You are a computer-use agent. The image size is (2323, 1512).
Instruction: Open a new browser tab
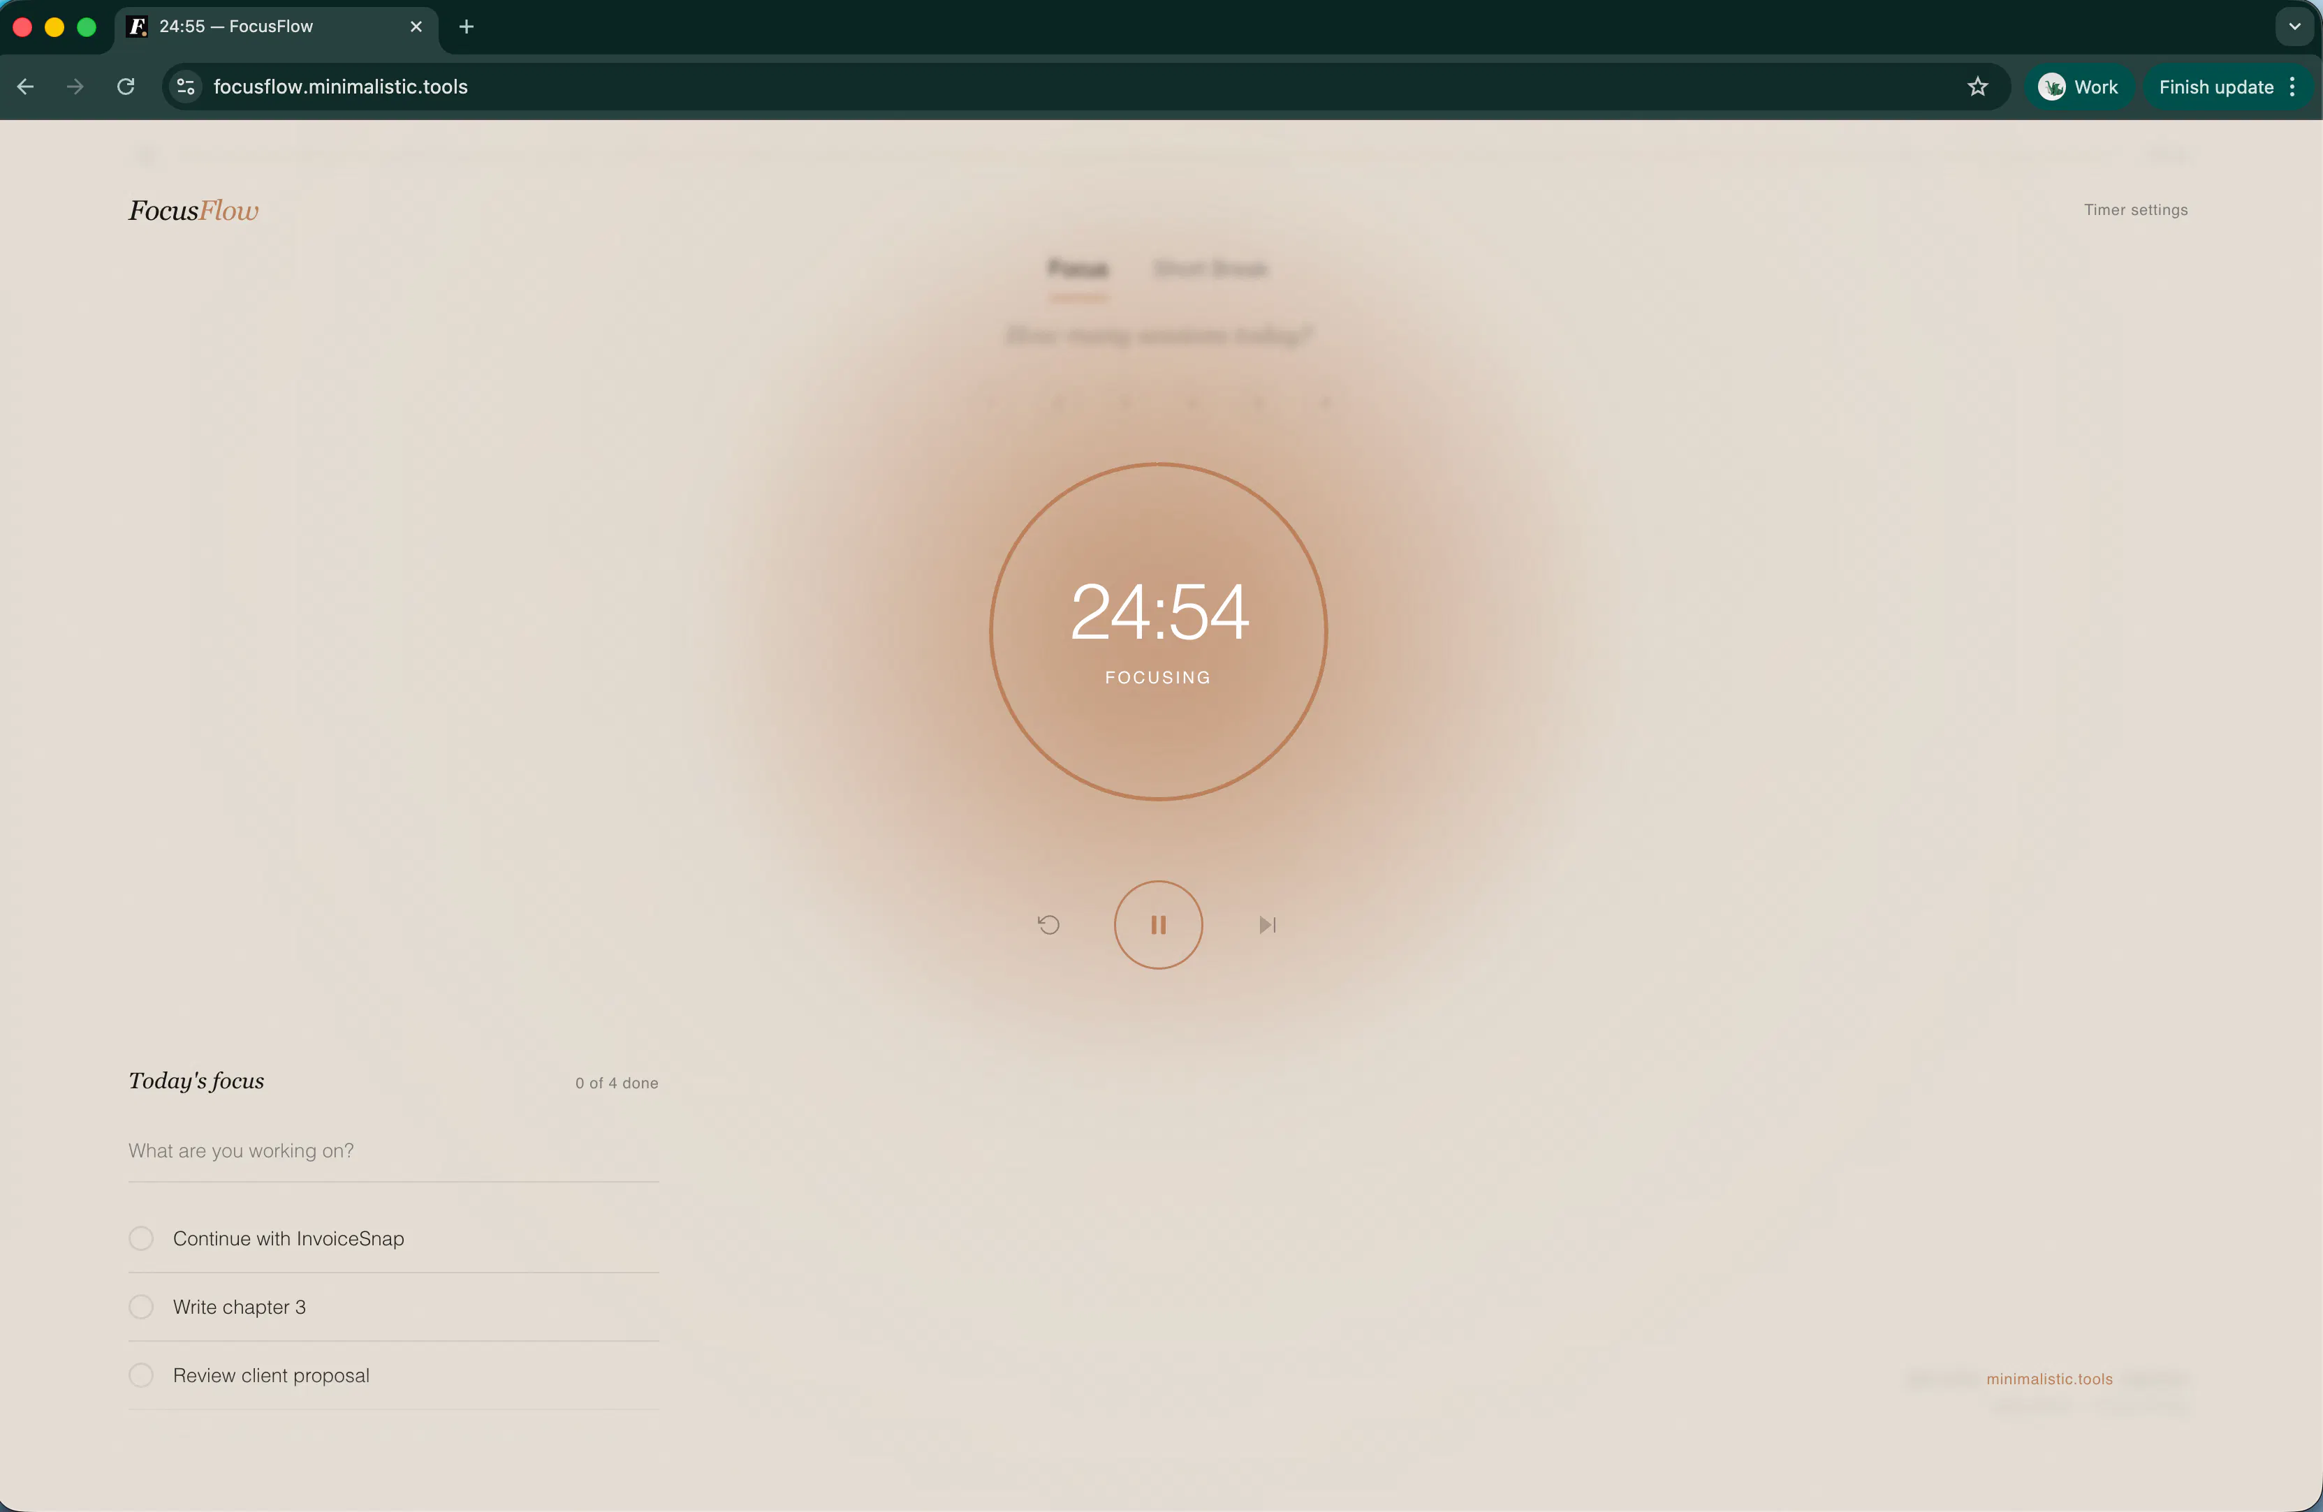[x=467, y=27]
